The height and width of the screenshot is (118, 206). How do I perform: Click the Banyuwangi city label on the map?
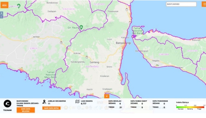click(x=123, y=43)
